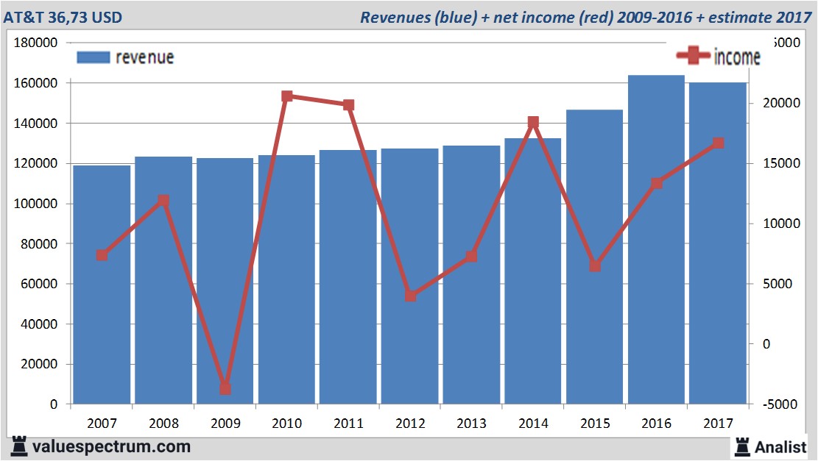Viewport: 818px width, 461px height.
Task: Click the 20000 revenue axis label
Action: (39, 364)
